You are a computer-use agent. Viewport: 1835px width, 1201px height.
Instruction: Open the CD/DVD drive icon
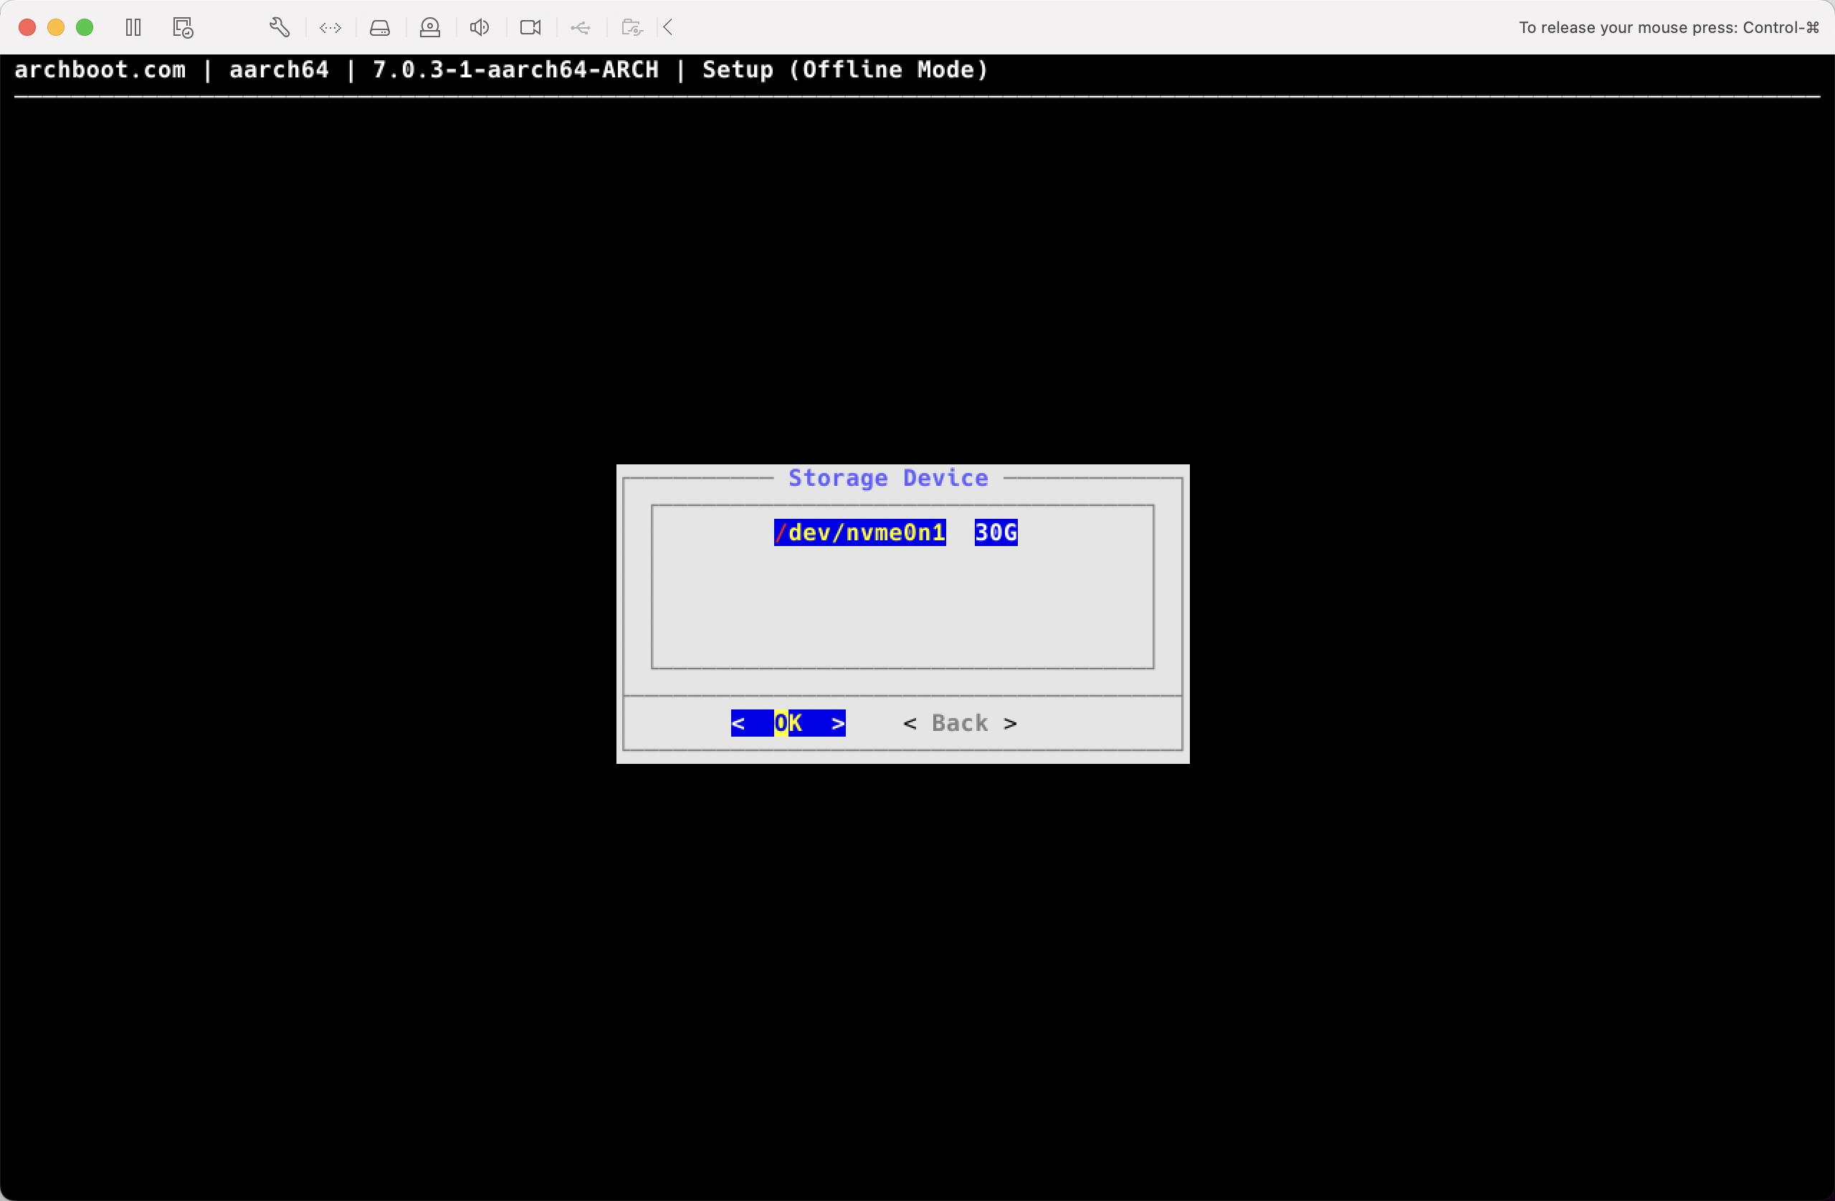pyautogui.click(x=430, y=28)
